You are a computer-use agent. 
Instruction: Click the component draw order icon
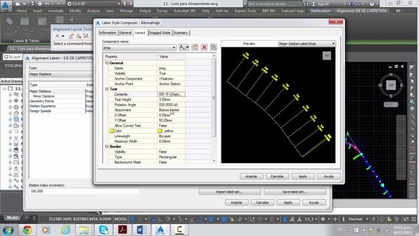pos(213,47)
